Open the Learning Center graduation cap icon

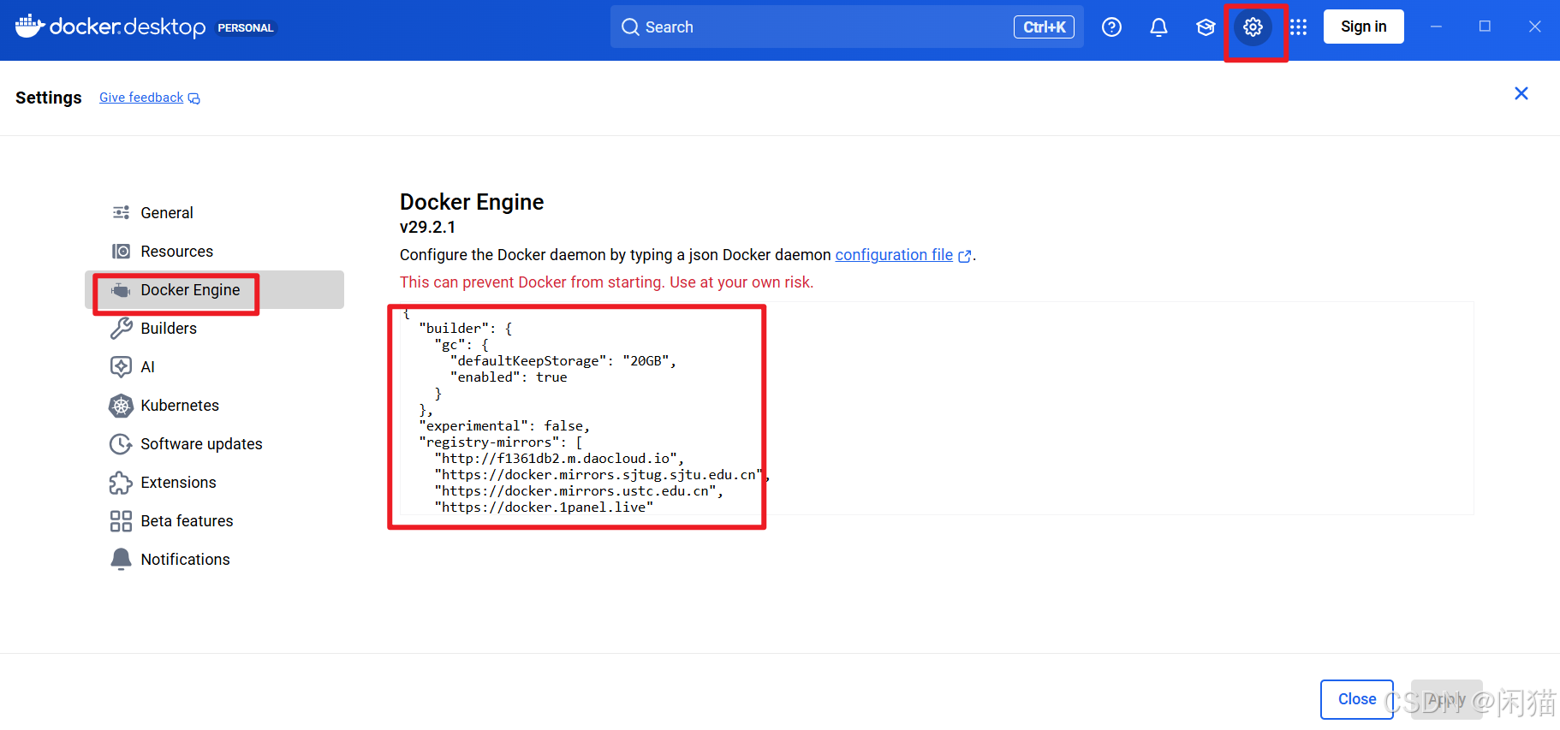[1206, 27]
